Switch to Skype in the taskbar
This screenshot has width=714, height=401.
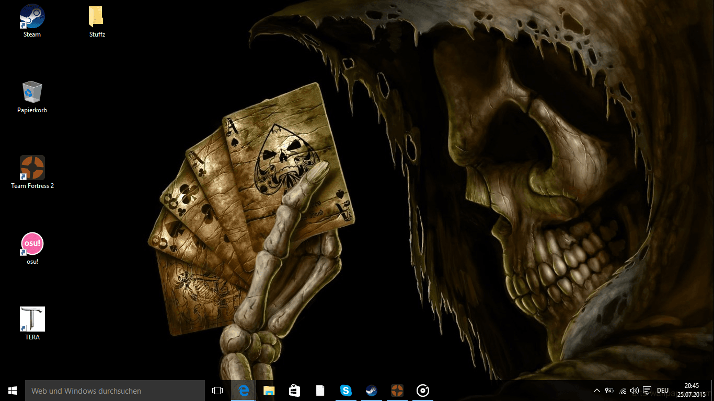[x=346, y=391]
